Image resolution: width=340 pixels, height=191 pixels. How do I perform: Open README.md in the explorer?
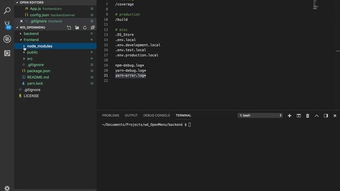[55, 77]
